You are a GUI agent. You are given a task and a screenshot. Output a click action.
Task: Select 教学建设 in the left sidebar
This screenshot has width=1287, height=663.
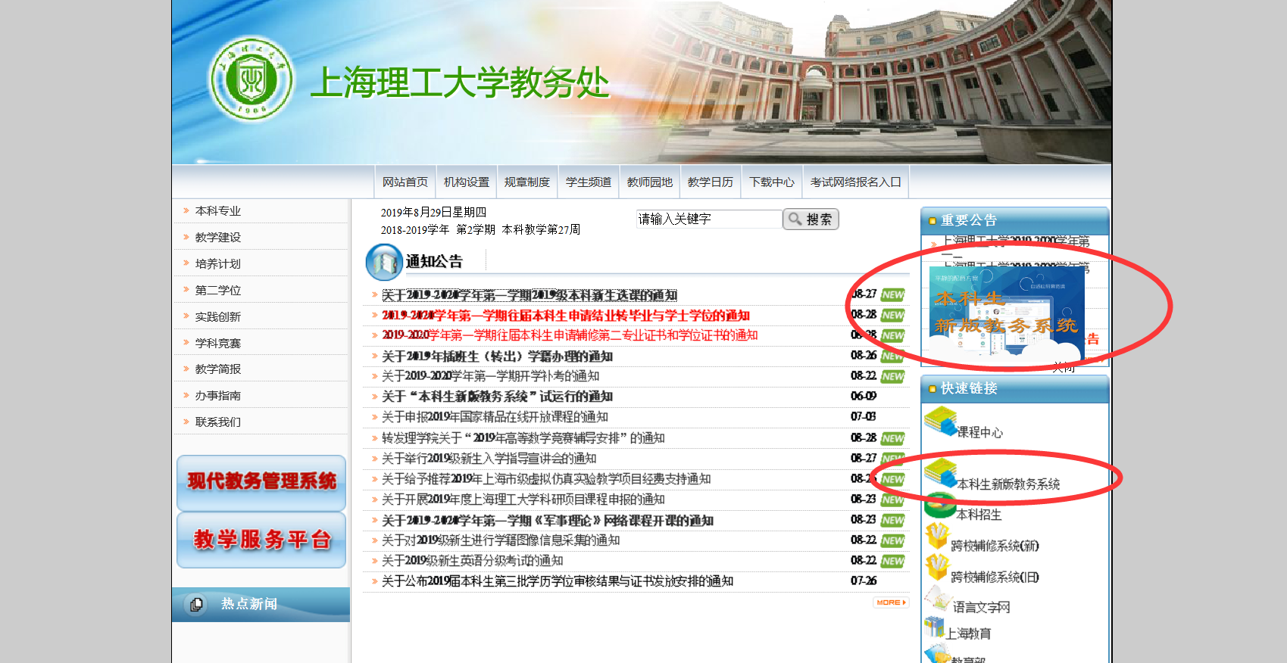(218, 238)
